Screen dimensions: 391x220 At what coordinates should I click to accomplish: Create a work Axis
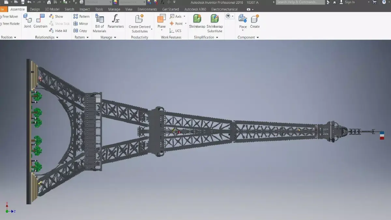point(176,16)
